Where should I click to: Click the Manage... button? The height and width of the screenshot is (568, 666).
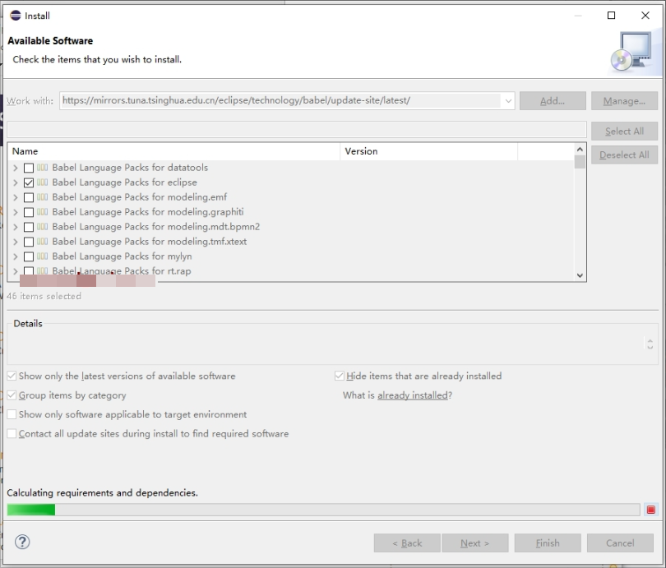pyautogui.click(x=624, y=101)
